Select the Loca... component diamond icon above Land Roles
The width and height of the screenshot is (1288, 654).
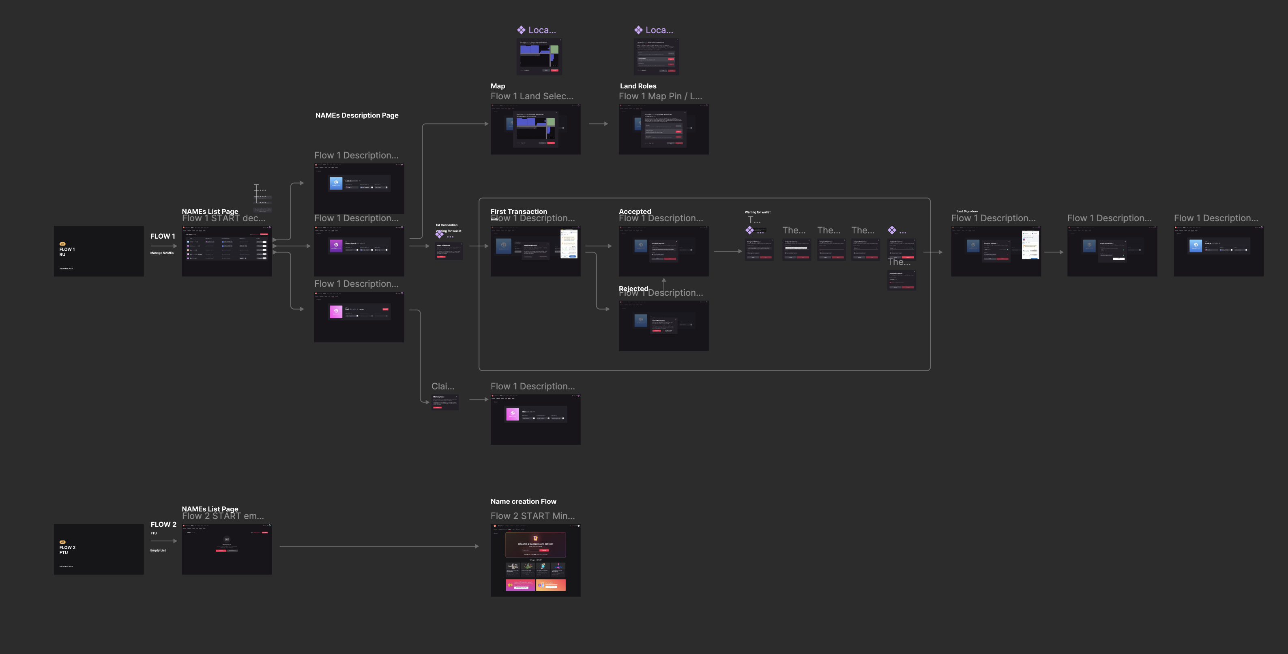[638, 30]
